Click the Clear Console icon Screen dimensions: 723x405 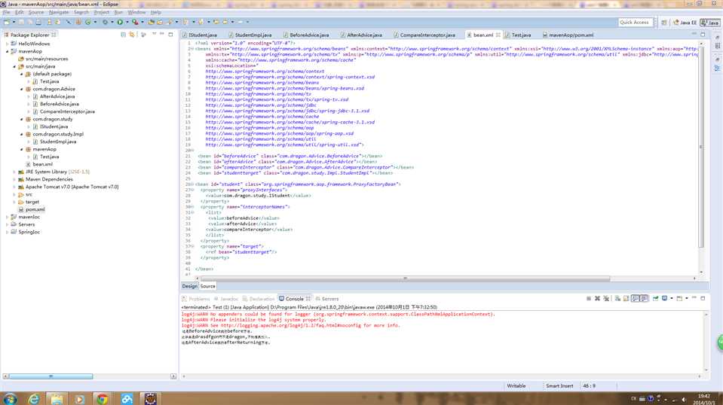618,298
